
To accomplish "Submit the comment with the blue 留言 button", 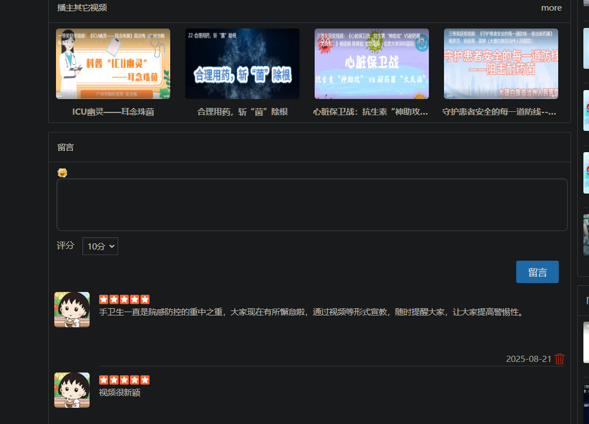I will click(x=537, y=272).
